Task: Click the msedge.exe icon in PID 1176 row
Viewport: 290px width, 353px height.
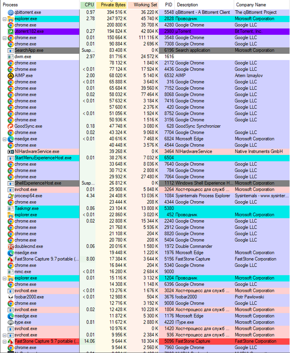Action: [x=11, y=316]
